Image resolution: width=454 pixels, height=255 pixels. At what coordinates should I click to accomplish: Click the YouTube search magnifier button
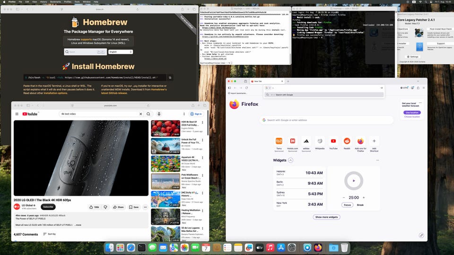click(148, 114)
